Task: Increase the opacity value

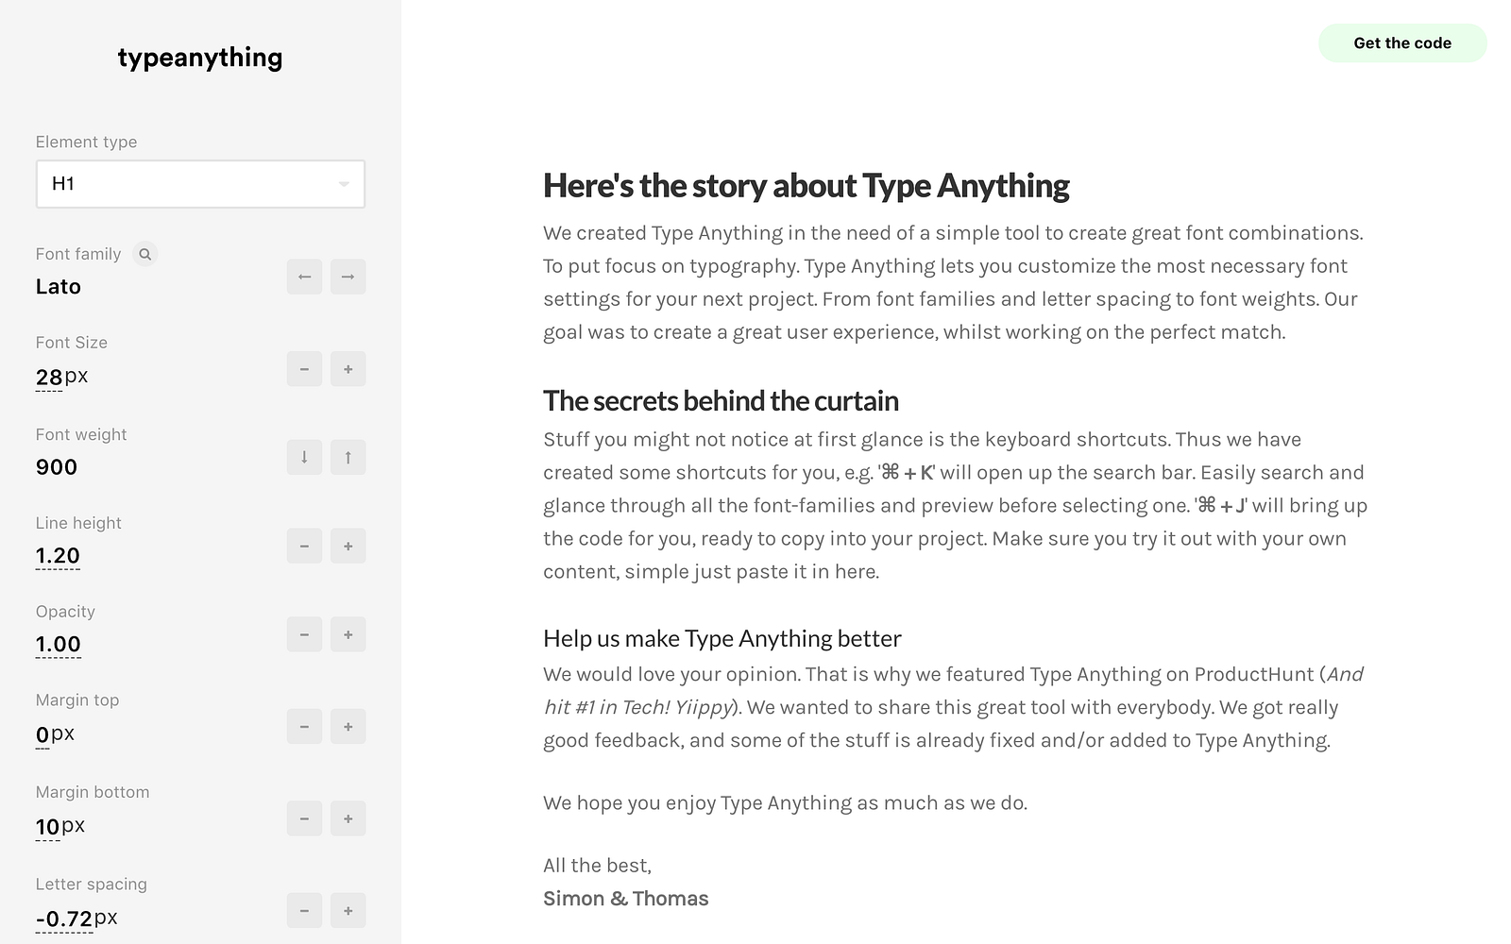Action: tap(348, 635)
